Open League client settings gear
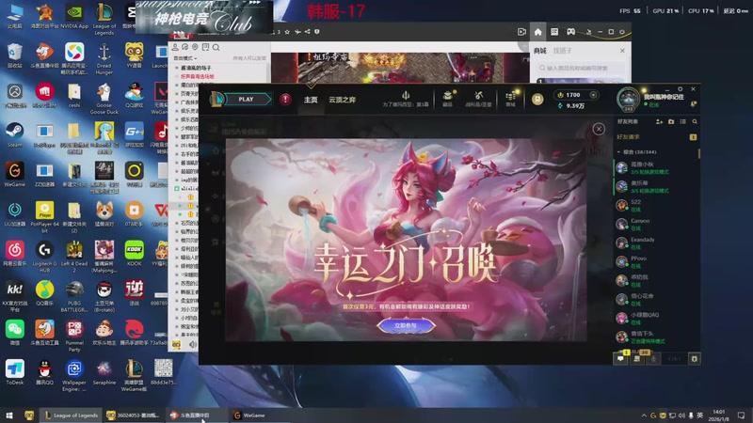Screen dimensions: 753x423 pos(680,89)
